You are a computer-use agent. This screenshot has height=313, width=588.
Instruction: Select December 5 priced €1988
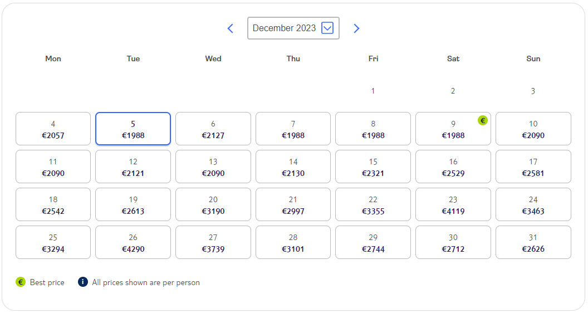(133, 129)
